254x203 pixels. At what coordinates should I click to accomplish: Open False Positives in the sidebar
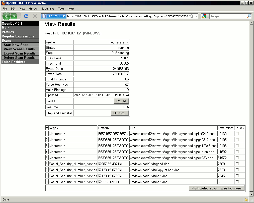pos(20,62)
